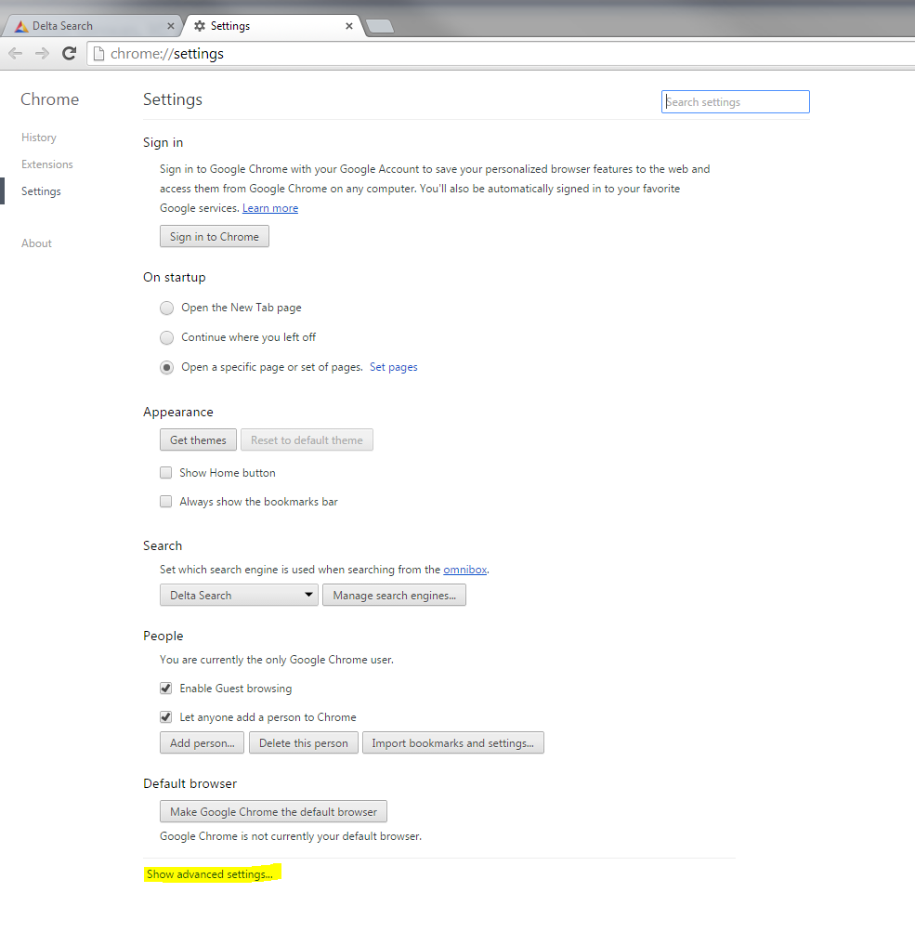Click Add person button

tap(202, 742)
